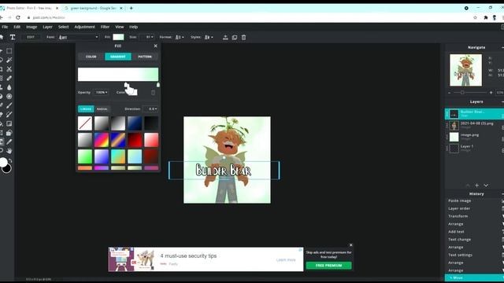Move layer down with chevron arrow
The image size is (504, 283).
pyautogui.click(x=486, y=186)
